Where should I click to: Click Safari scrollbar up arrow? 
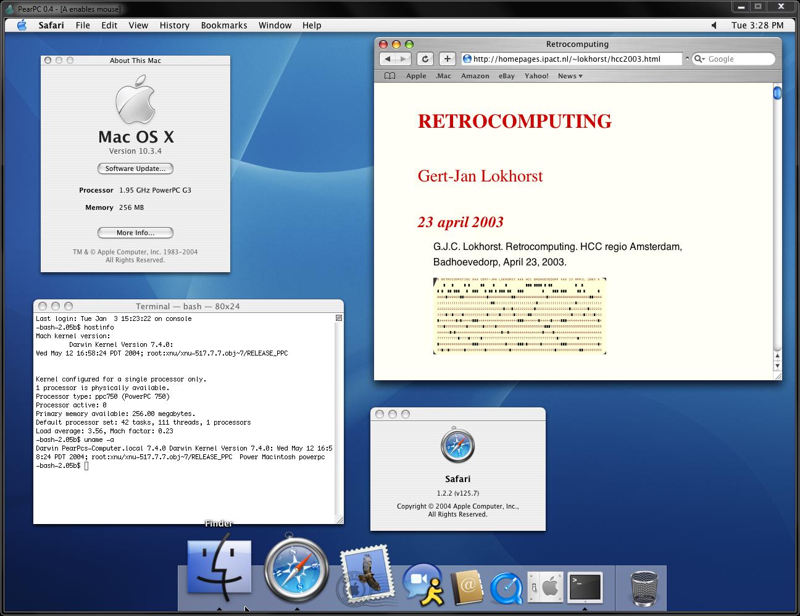777,356
